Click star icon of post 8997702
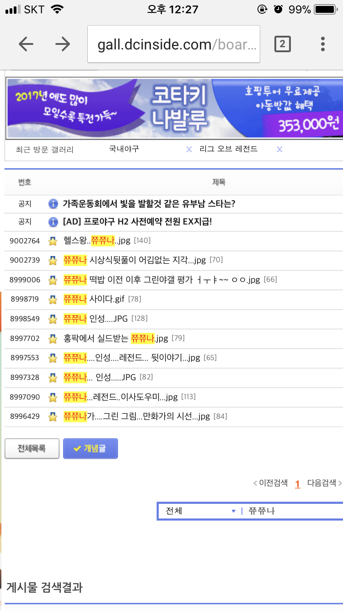The height and width of the screenshot is (611, 343). (53, 339)
